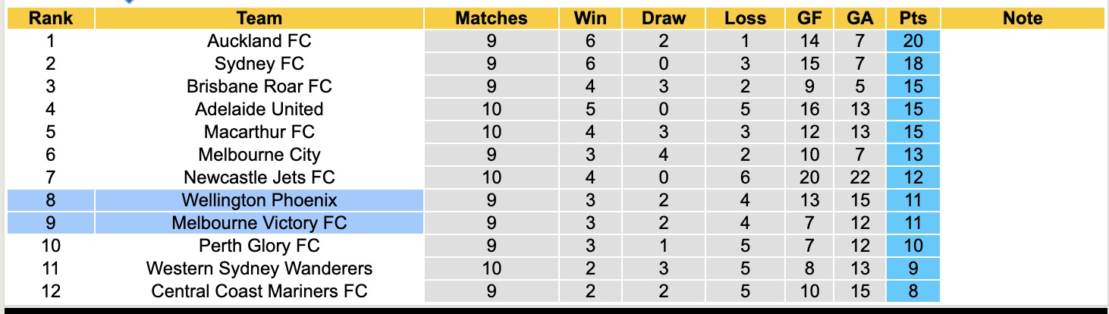Click highlighted Melbourne Victory FC team
The image size is (1109, 314).
point(259,223)
